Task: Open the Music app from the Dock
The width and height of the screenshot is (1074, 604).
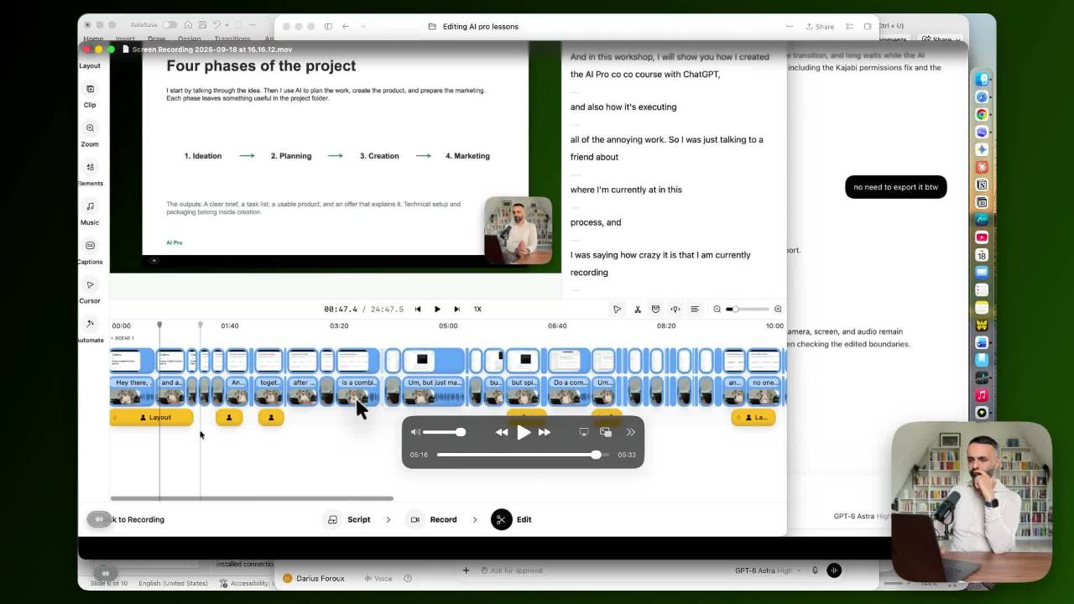Action: tap(982, 395)
